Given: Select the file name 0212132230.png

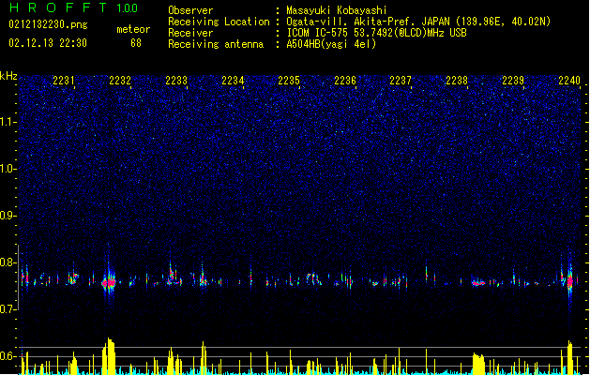Looking at the screenshot, I should 48,24.
